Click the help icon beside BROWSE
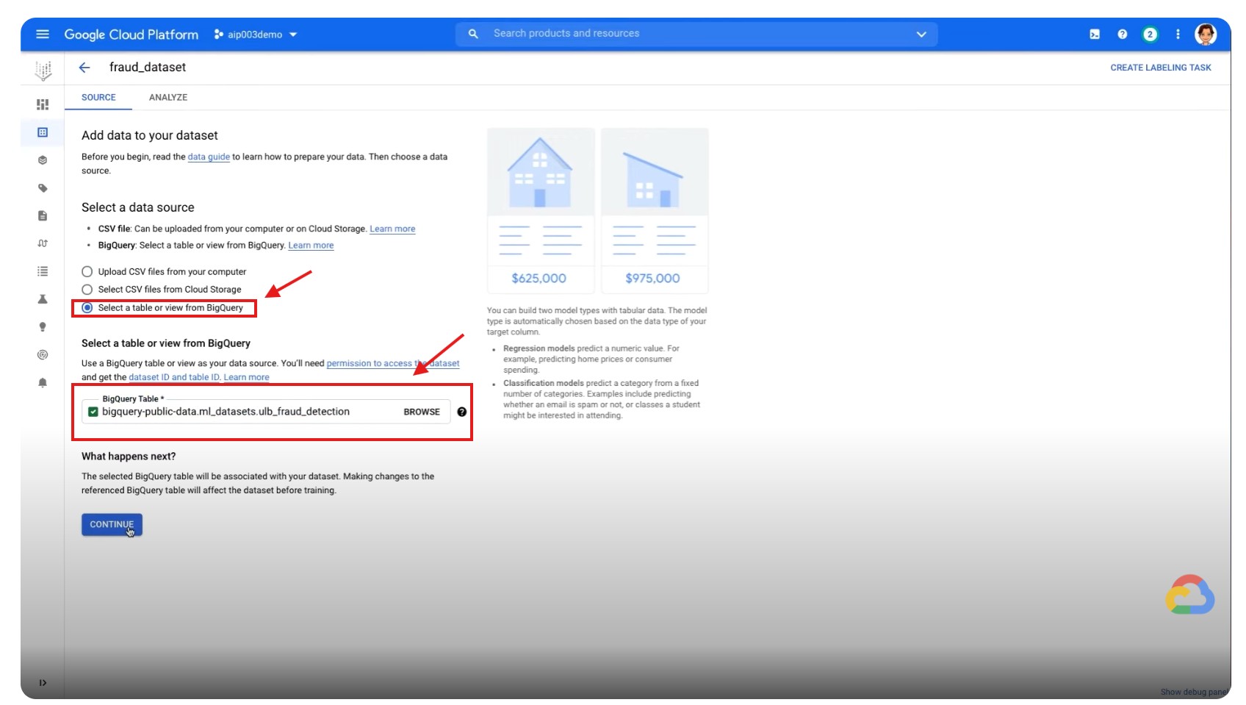The height and width of the screenshot is (705, 1246). pyautogui.click(x=461, y=412)
